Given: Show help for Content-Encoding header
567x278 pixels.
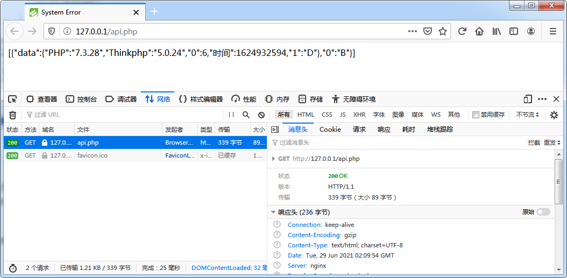Looking at the screenshot, I should 277,235.
